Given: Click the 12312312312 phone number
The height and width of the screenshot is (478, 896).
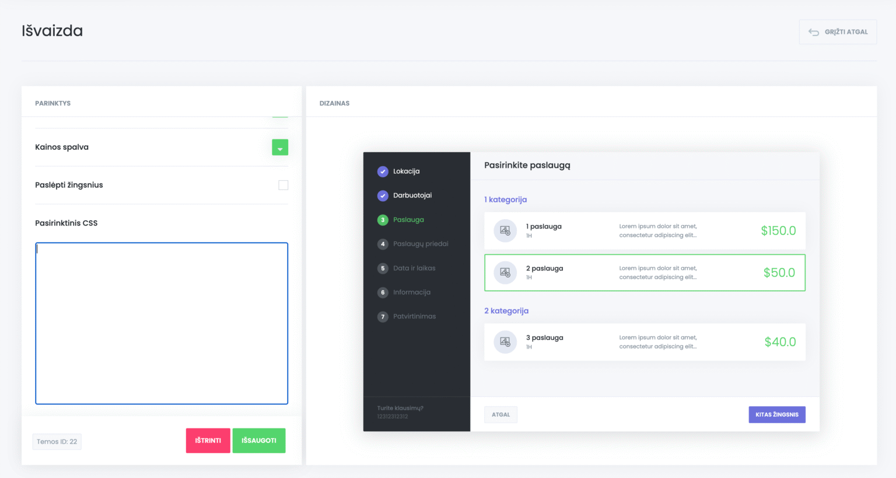Looking at the screenshot, I should coord(393,417).
